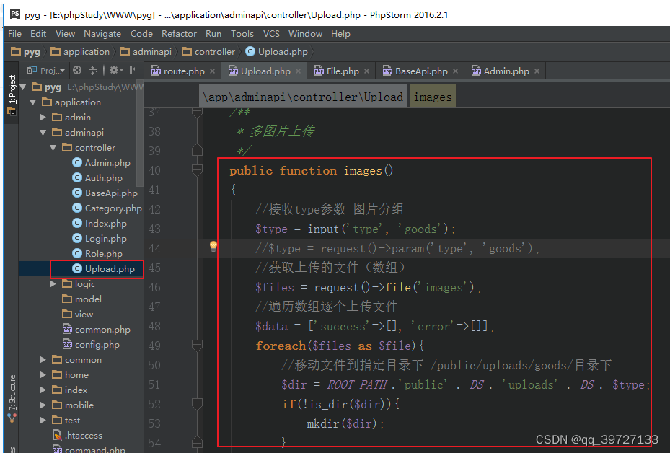Close the route.php tab
Viewport: 670px width, 453px height.
[212, 71]
